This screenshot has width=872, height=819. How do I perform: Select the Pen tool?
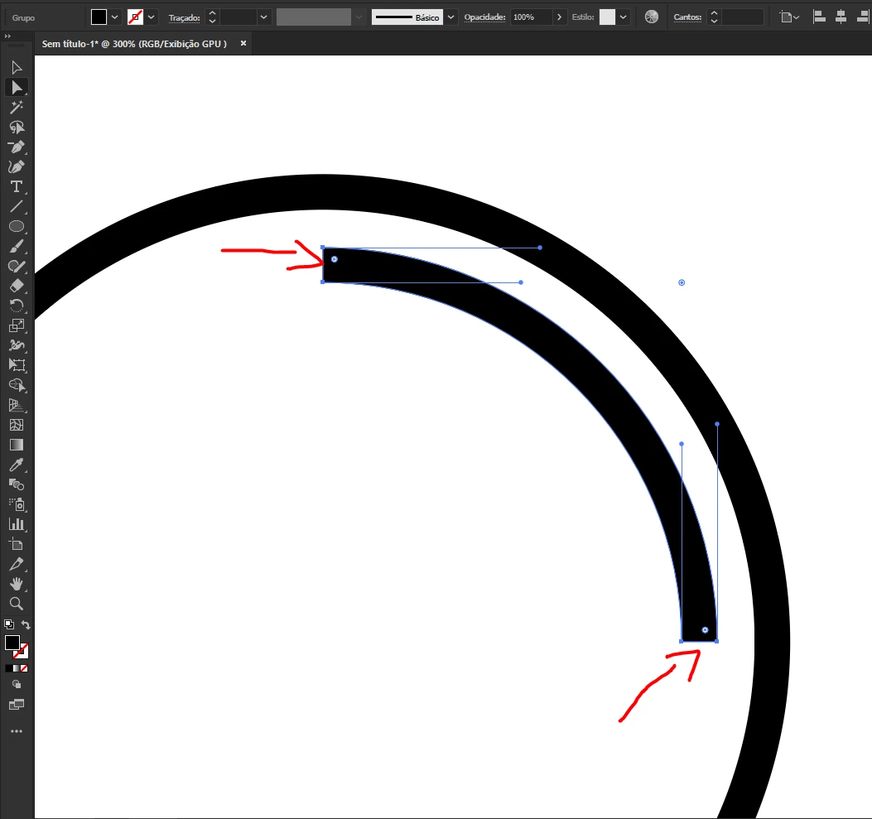click(17, 147)
